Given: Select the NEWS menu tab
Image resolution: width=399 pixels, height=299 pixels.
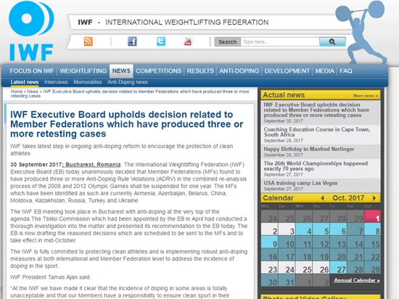Looking at the screenshot, I should coord(121,71).
